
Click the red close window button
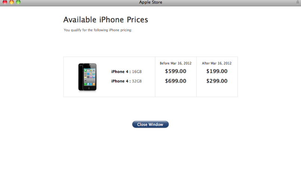5,2
